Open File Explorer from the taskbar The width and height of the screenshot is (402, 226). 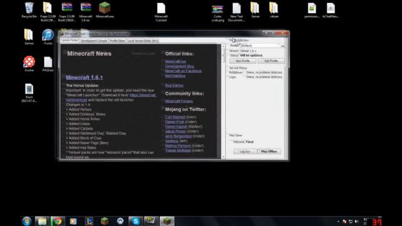tap(42, 221)
